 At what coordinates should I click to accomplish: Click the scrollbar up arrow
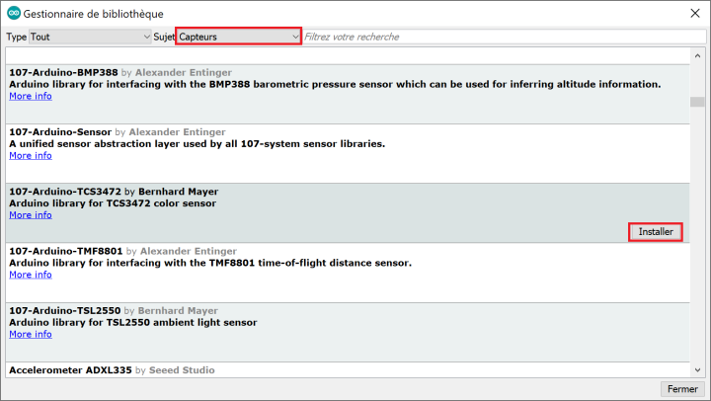tap(697, 55)
